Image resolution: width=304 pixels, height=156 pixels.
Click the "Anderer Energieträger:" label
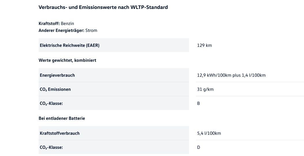click(61, 30)
